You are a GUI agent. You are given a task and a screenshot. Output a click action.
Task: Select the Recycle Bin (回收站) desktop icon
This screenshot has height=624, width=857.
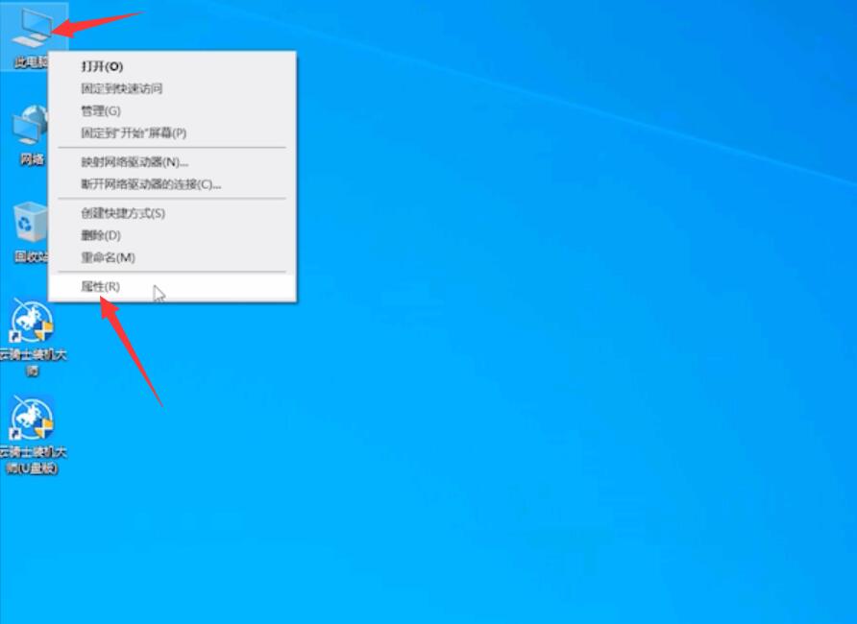[x=30, y=232]
